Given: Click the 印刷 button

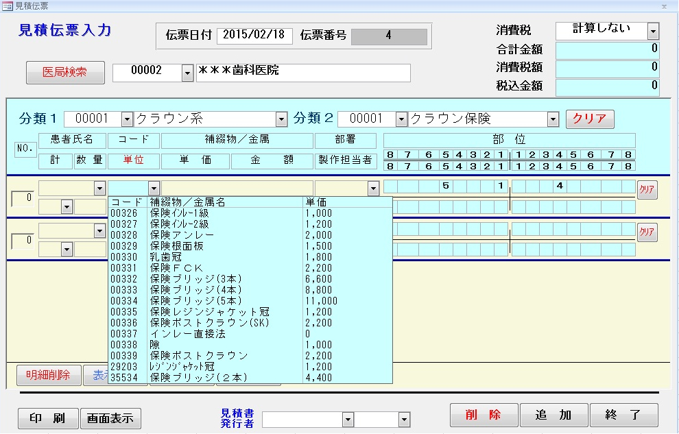Looking at the screenshot, I should tap(47, 418).
